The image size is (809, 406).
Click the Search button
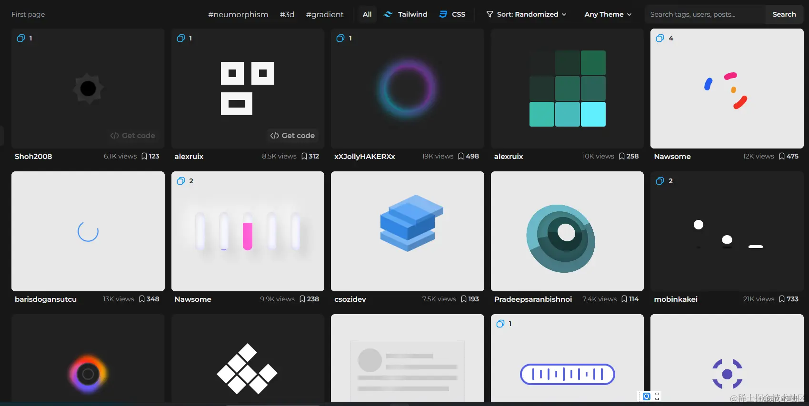tap(784, 14)
